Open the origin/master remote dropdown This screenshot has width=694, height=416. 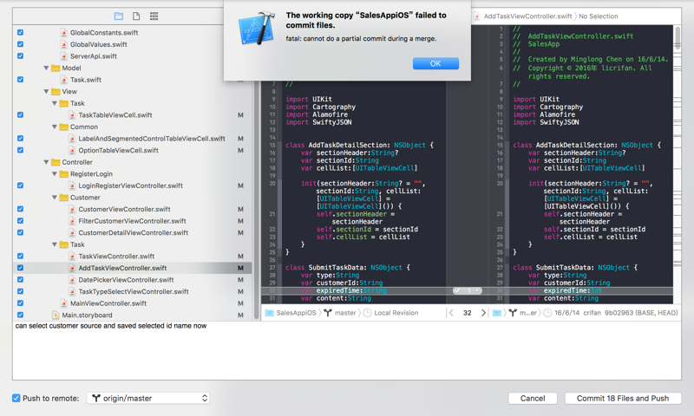[x=148, y=399]
